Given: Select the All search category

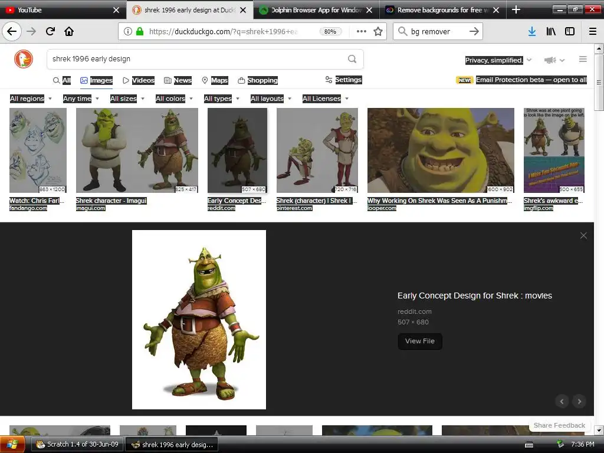Looking at the screenshot, I should click(x=62, y=80).
